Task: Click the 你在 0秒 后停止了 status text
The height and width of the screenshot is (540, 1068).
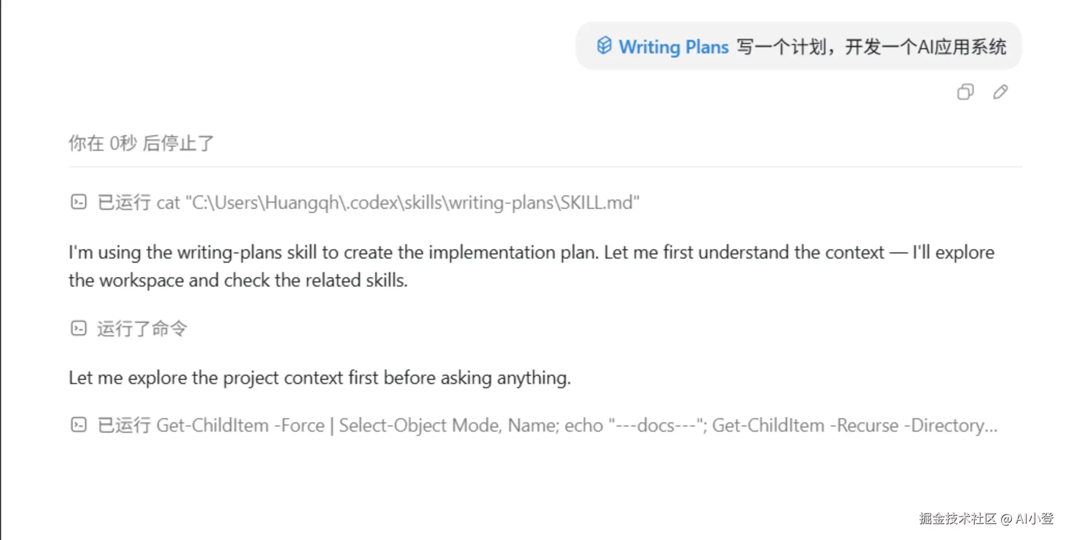Action: click(x=141, y=143)
